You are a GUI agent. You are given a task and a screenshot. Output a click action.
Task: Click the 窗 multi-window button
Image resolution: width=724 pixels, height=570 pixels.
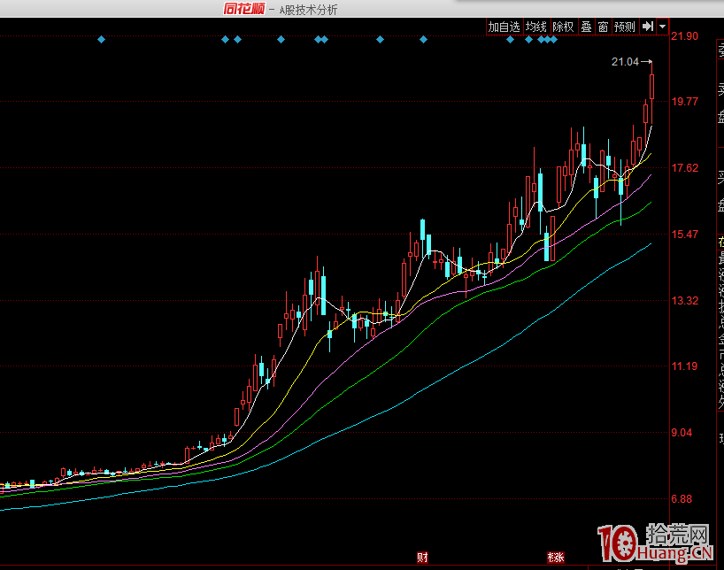[x=603, y=27]
